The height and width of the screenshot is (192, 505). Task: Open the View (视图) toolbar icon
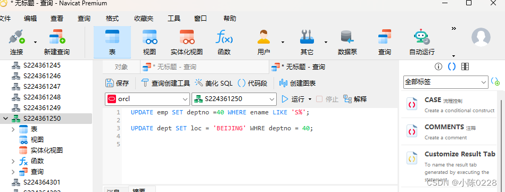(x=150, y=42)
